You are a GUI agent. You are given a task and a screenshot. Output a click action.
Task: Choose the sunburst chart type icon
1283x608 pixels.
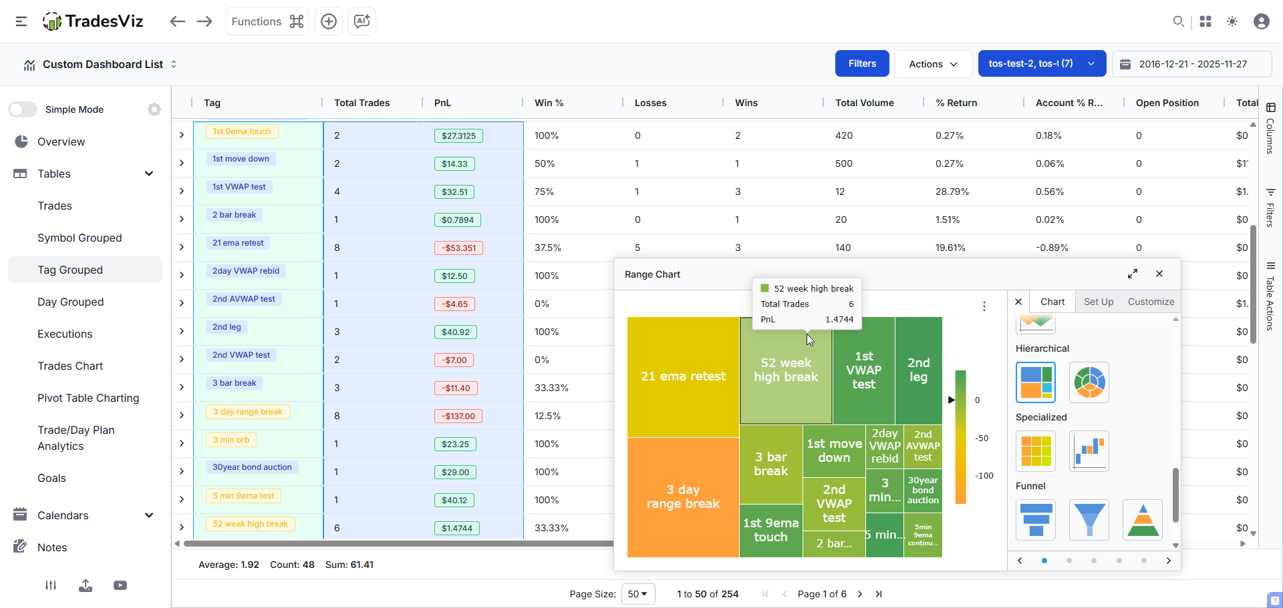1089,382
